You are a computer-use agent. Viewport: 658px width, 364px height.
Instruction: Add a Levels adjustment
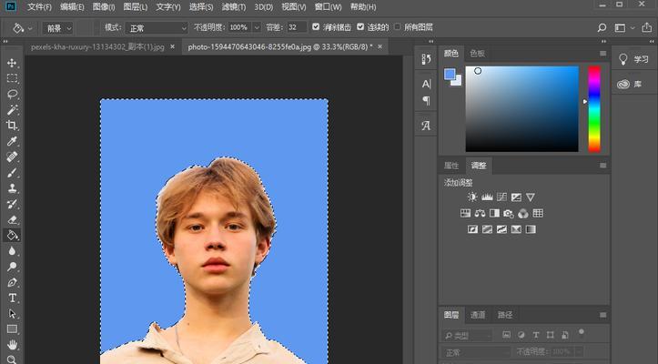487,197
